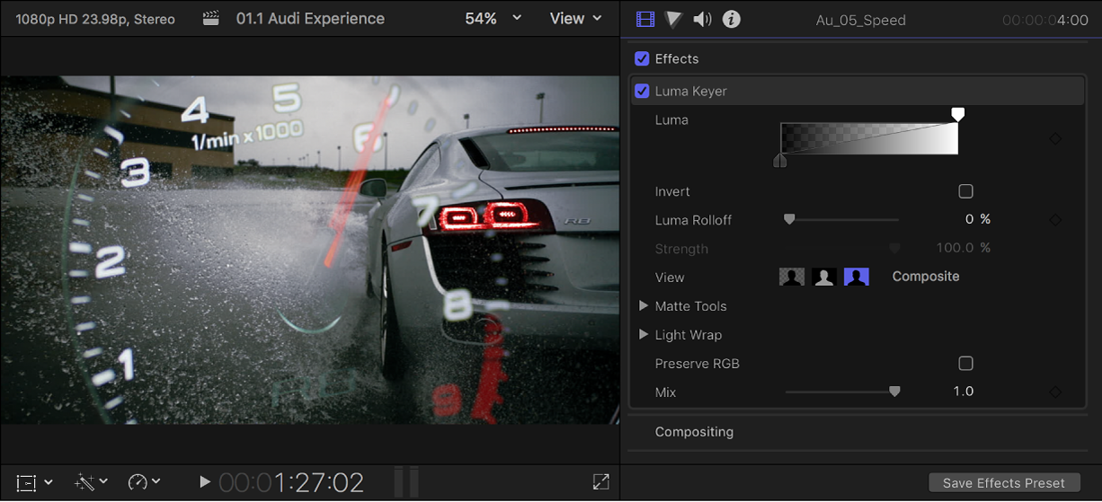Enable the Invert checkbox
Image resolution: width=1102 pixels, height=502 pixels.
[x=965, y=191]
